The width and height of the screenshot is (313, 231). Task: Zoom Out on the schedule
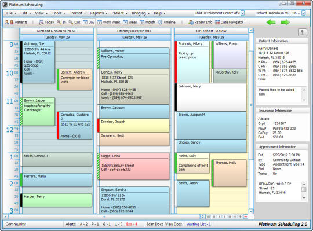(74, 22)
